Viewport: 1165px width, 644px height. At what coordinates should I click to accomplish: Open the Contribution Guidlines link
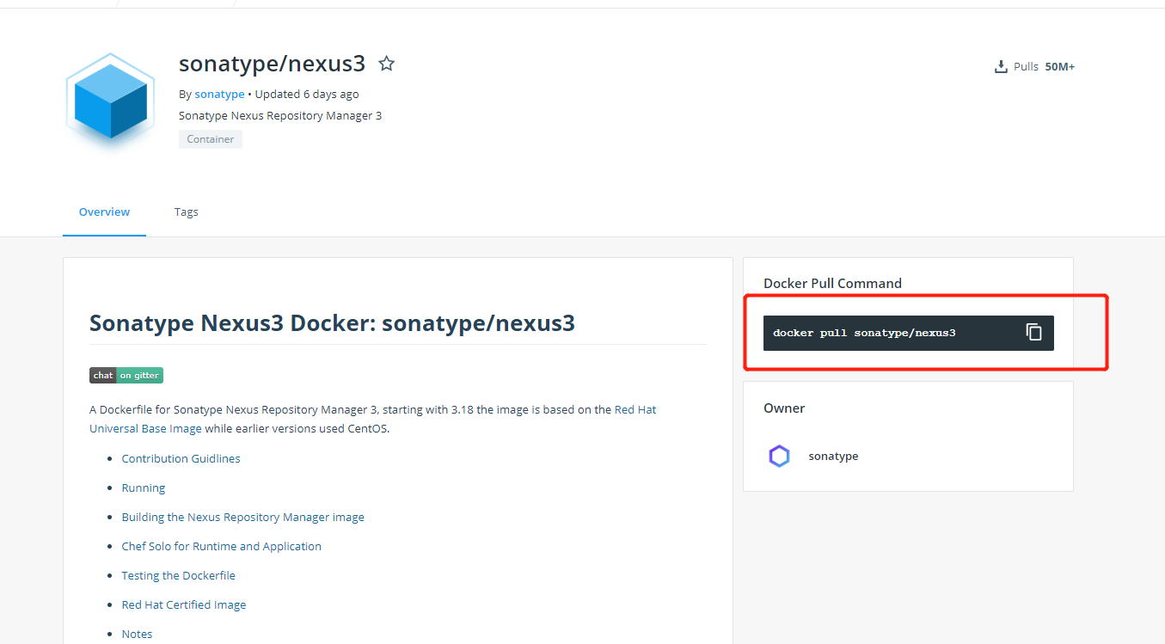coord(181,458)
